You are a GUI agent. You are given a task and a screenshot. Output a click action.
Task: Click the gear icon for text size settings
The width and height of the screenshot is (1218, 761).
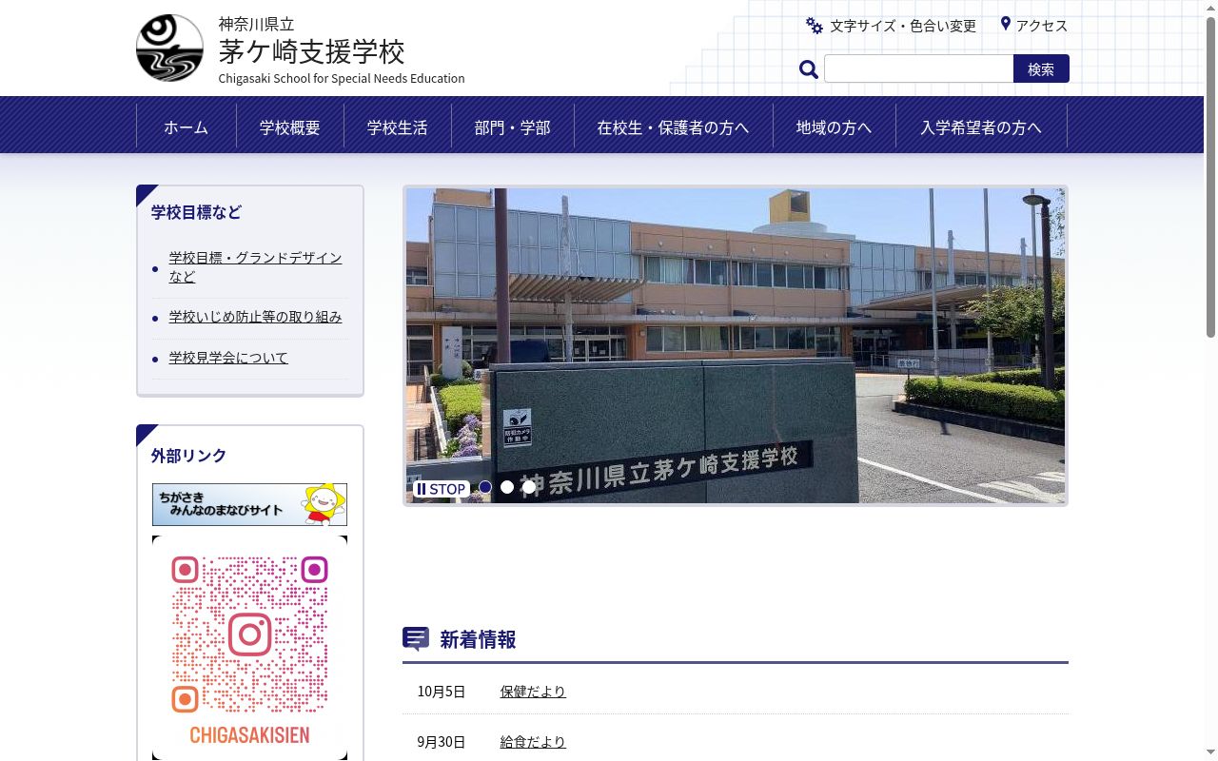pos(815,26)
